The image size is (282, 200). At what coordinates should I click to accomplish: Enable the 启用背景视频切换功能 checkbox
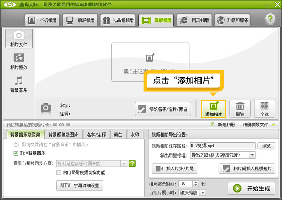click(58, 173)
